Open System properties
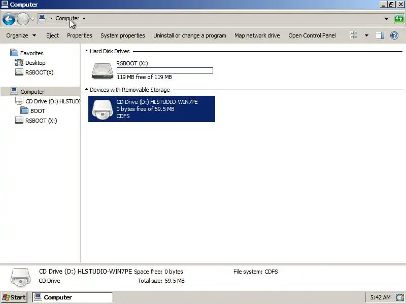The width and height of the screenshot is (406, 304). coord(123,35)
